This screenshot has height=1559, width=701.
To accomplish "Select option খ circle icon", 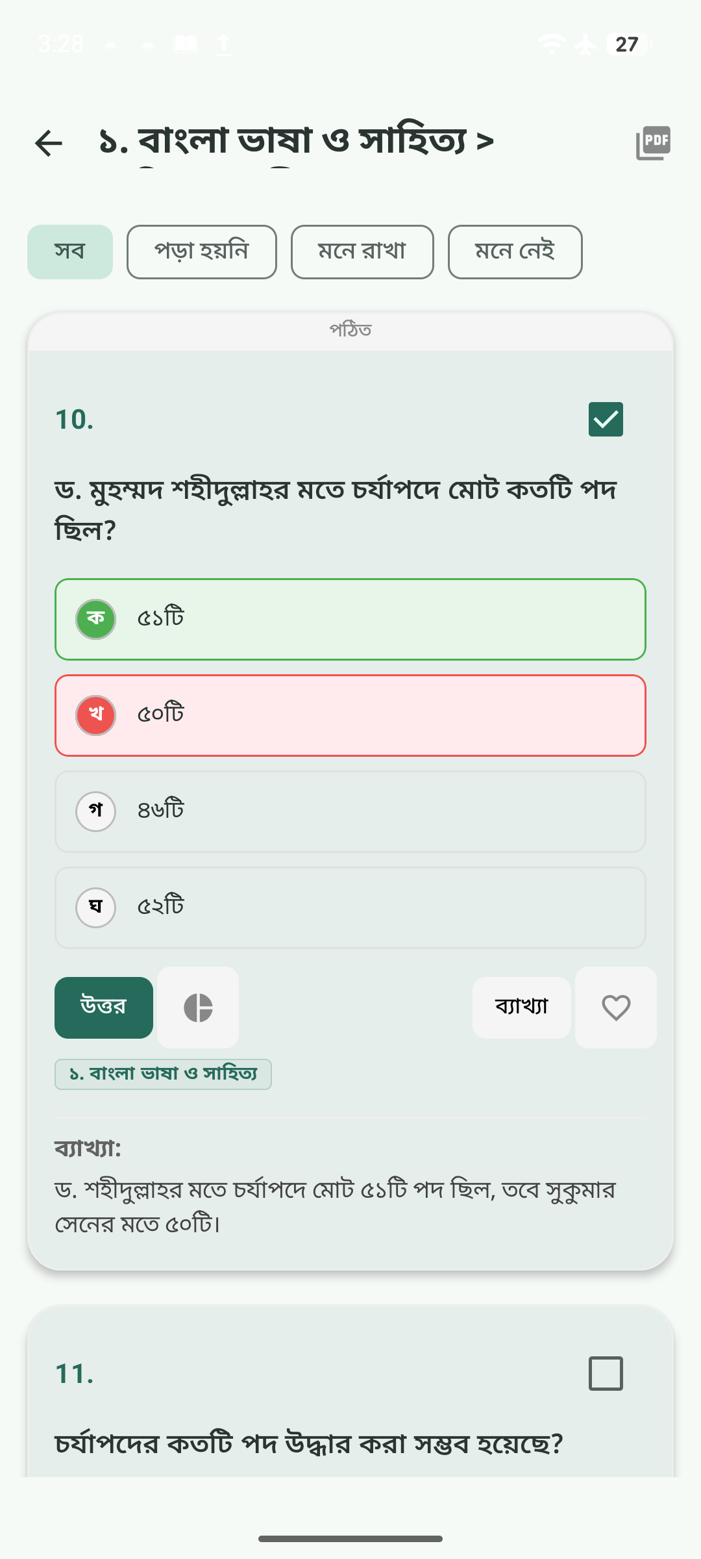I will click(95, 715).
